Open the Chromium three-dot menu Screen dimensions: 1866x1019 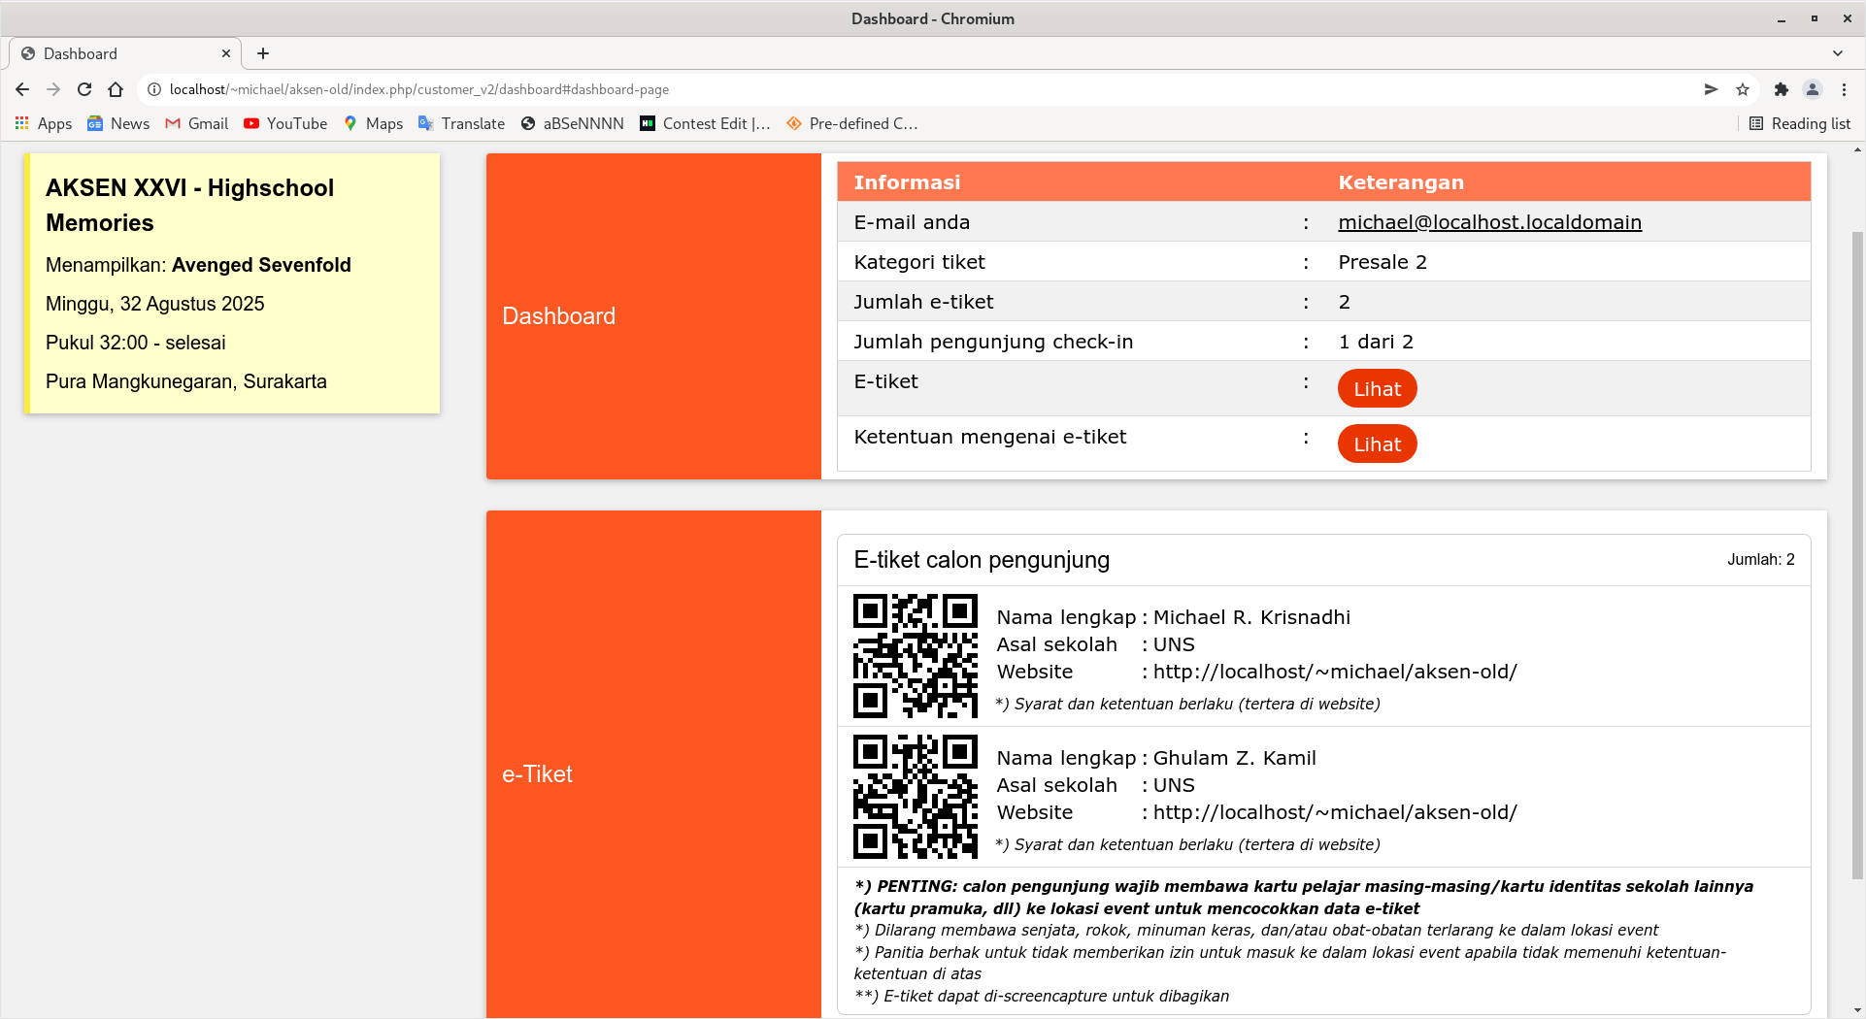(x=1844, y=89)
